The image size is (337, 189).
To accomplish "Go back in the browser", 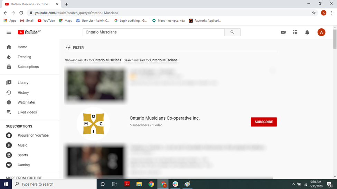I will [x=6, y=13].
